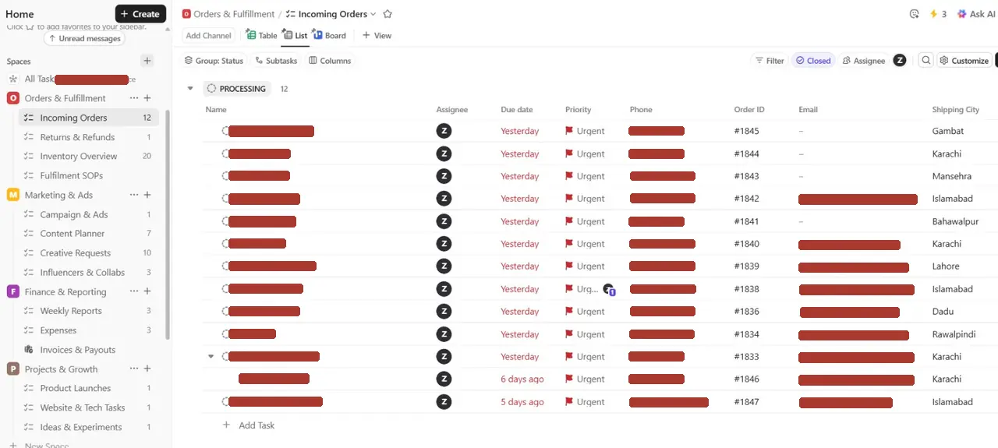Image resolution: width=998 pixels, height=448 pixels.
Task: Add item to Marketing & Ads space
Action: tap(147, 195)
